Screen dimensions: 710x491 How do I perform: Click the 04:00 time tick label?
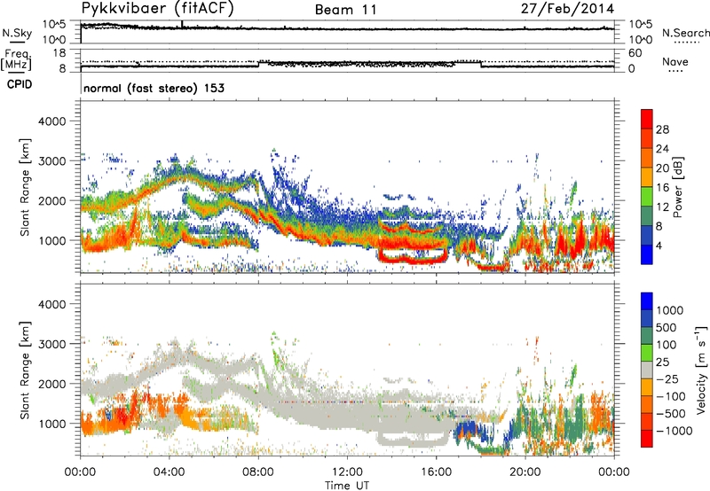(169, 472)
